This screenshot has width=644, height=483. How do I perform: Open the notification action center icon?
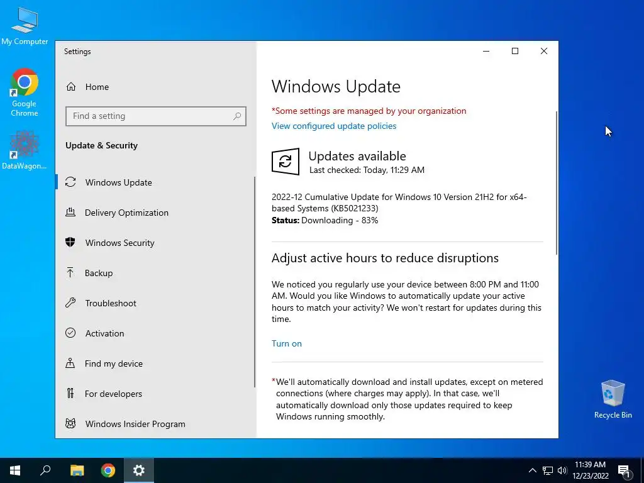pos(625,471)
